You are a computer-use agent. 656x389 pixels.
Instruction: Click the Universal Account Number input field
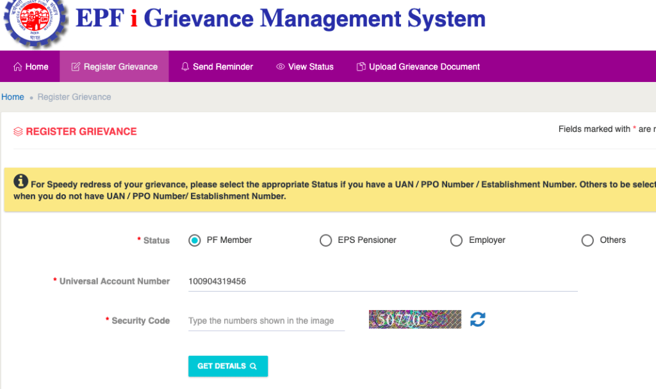pos(383,281)
